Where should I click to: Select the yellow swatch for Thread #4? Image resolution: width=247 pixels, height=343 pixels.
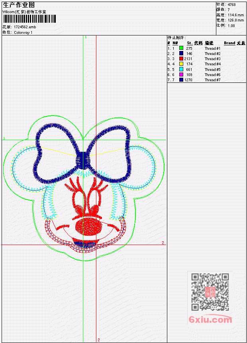(x=181, y=64)
